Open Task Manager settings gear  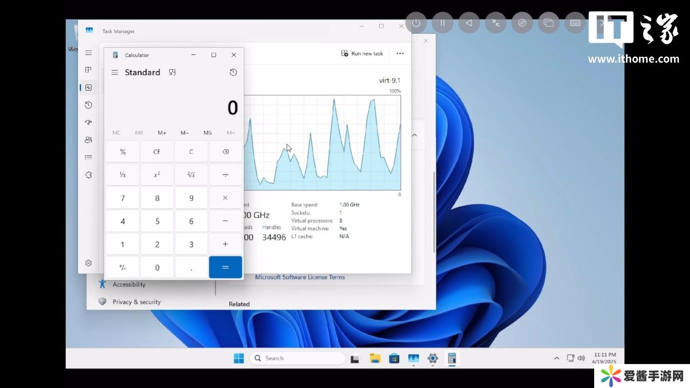coord(88,263)
